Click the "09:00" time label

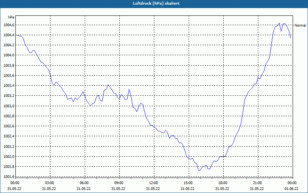coord(119,183)
